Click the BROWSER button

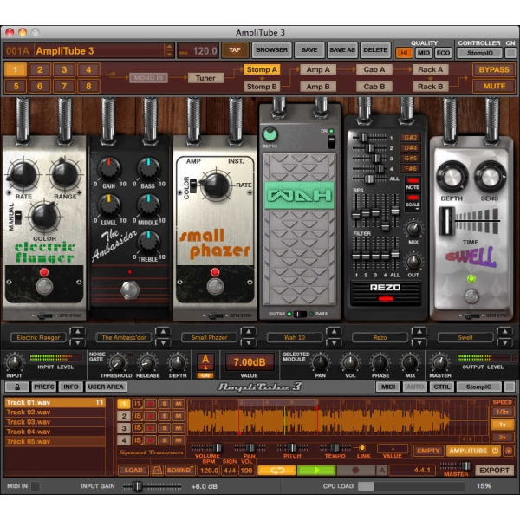(x=271, y=50)
